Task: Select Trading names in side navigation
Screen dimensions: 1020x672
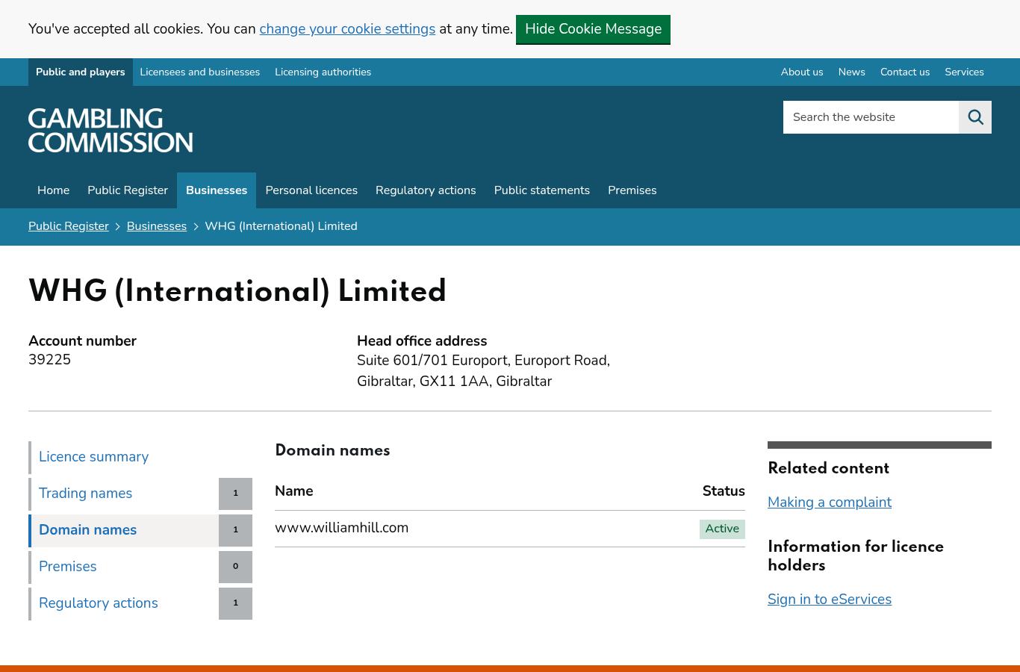Action: (85, 494)
